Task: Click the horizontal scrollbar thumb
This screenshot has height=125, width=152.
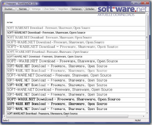Action: [x=67, y=116]
